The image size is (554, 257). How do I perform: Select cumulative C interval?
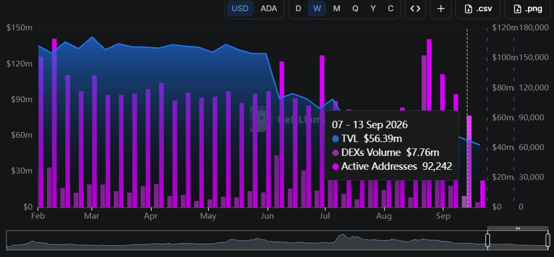point(390,9)
